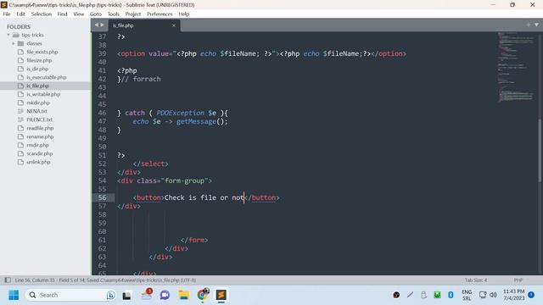Select the tips-tricks root folder
This screenshot has height=305, width=543.
coord(32,35)
